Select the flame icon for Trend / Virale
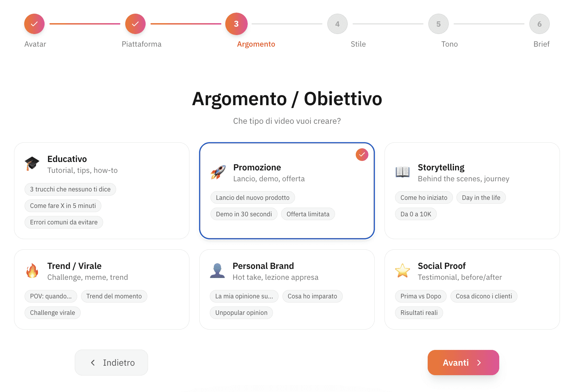588x392 pixels. 32,271
